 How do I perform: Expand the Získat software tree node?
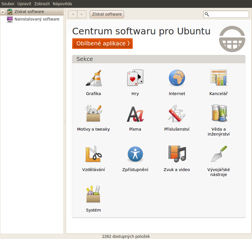click(3, 12)
